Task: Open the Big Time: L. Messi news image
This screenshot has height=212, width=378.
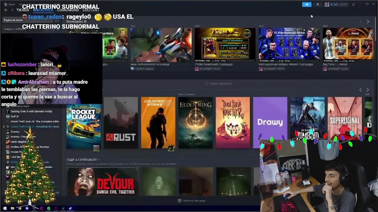Action: pos(348,45)
